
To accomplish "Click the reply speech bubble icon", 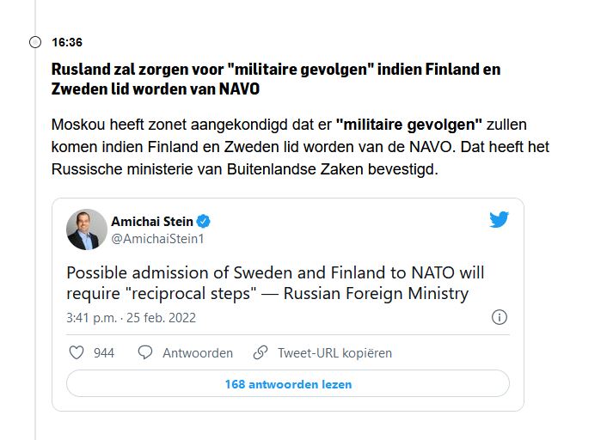I will coord(145,352).
